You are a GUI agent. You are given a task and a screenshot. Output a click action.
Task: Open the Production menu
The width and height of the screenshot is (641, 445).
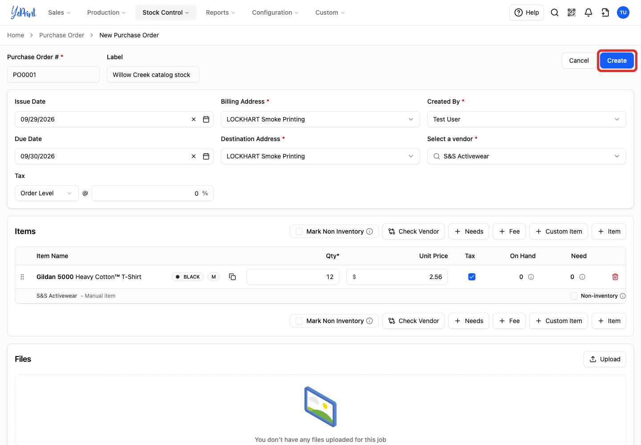(x=106, y=12)
